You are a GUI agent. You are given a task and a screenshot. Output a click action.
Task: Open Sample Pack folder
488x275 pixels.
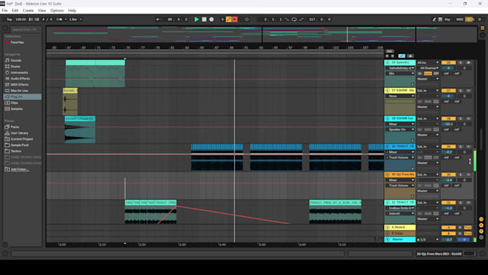pos(19,145)
